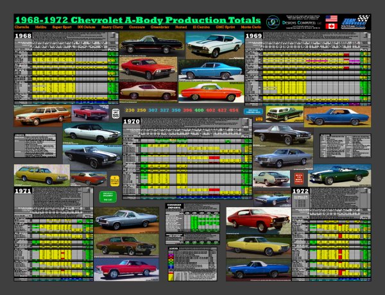
Task: Click the 1972 year heading
Action: pos(301,191)
